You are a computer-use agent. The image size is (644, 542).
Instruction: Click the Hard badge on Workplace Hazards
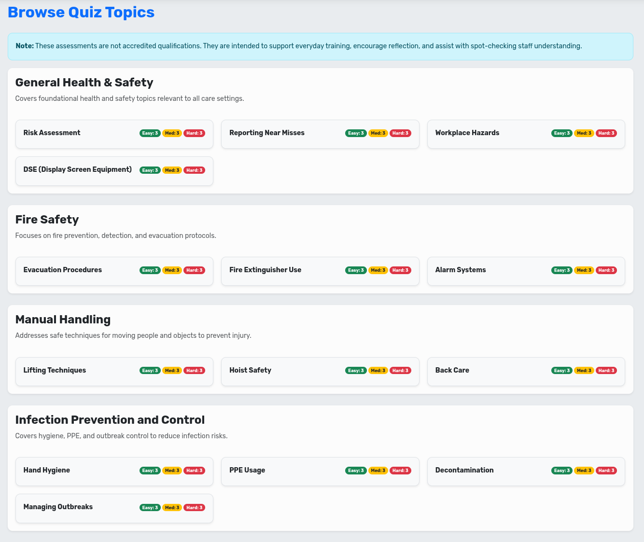(x=606, y=133)
